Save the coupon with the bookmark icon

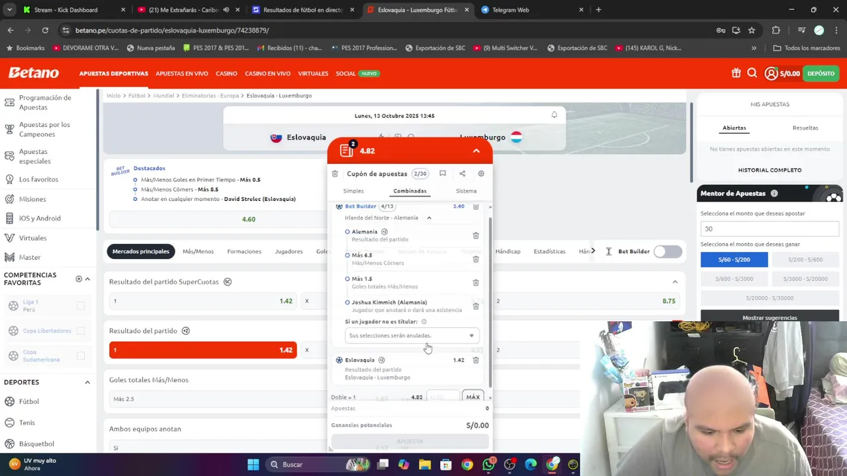coord(443,174)
